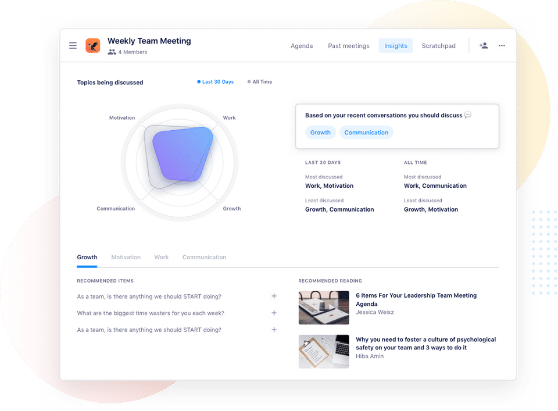This screenshot has height=411, width=558.
Task: Click the speech bubble icon beside discuss heading
Action: 468,115
